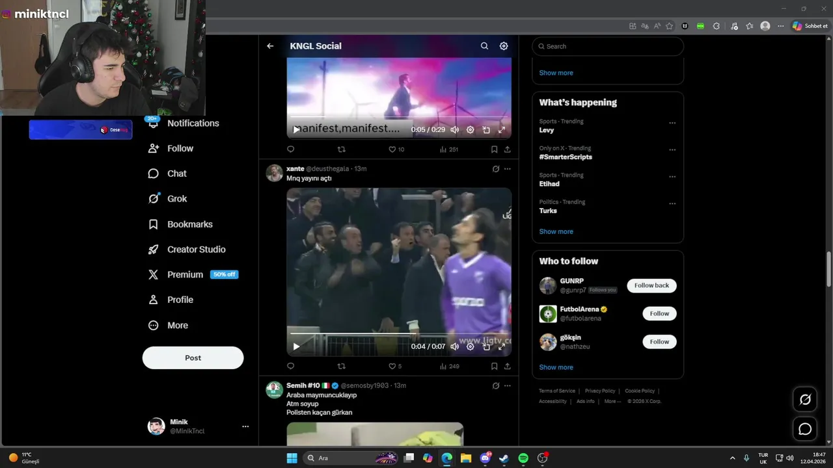Toggle picture-in-picture on manifest video
The image size is (833, 468).
click(486, 129)
